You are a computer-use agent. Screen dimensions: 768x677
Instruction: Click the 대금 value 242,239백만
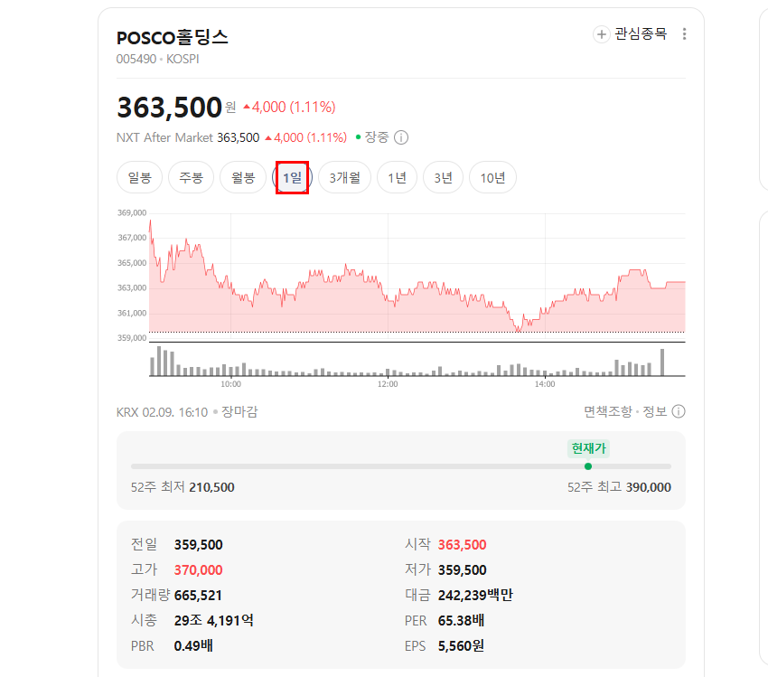coord(475,595)
